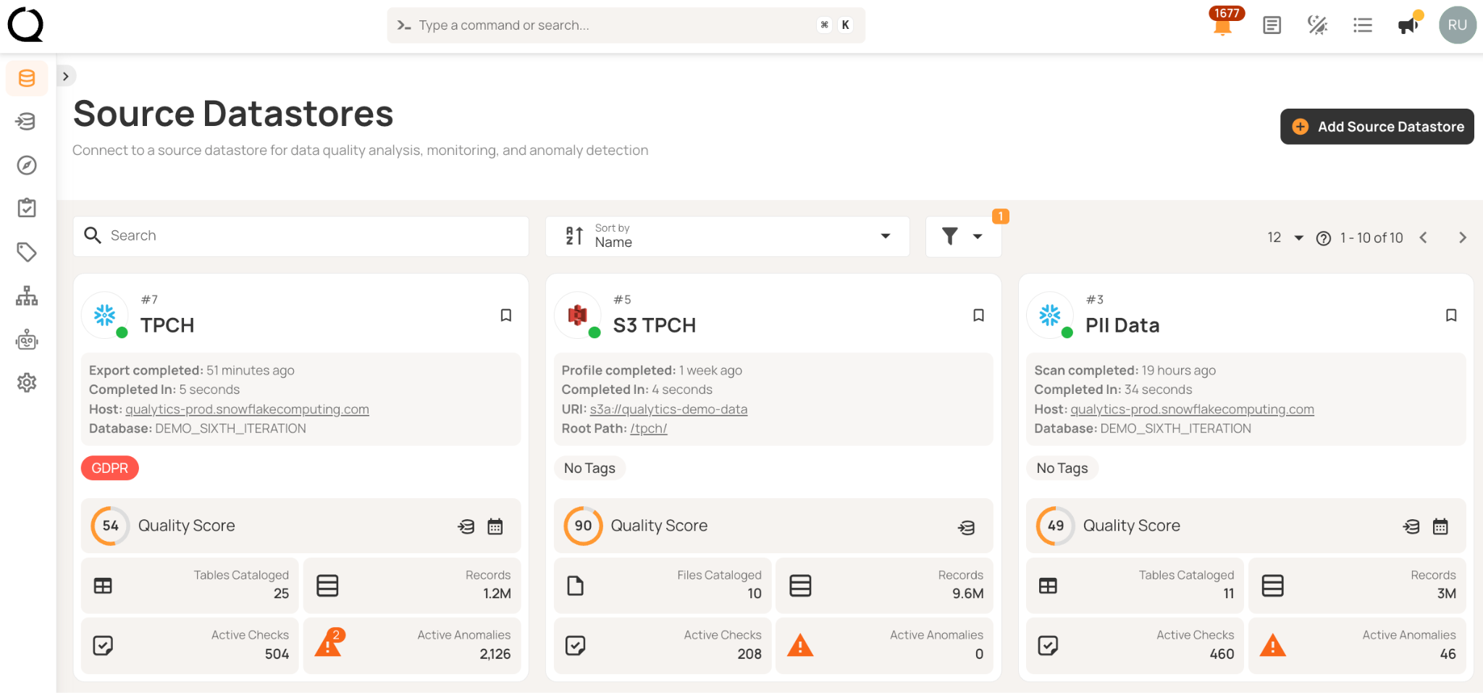Viewport: 1483px width, 693px height.
Task: Open the checks clipboard sidebar icon
Action: point(27,209)
